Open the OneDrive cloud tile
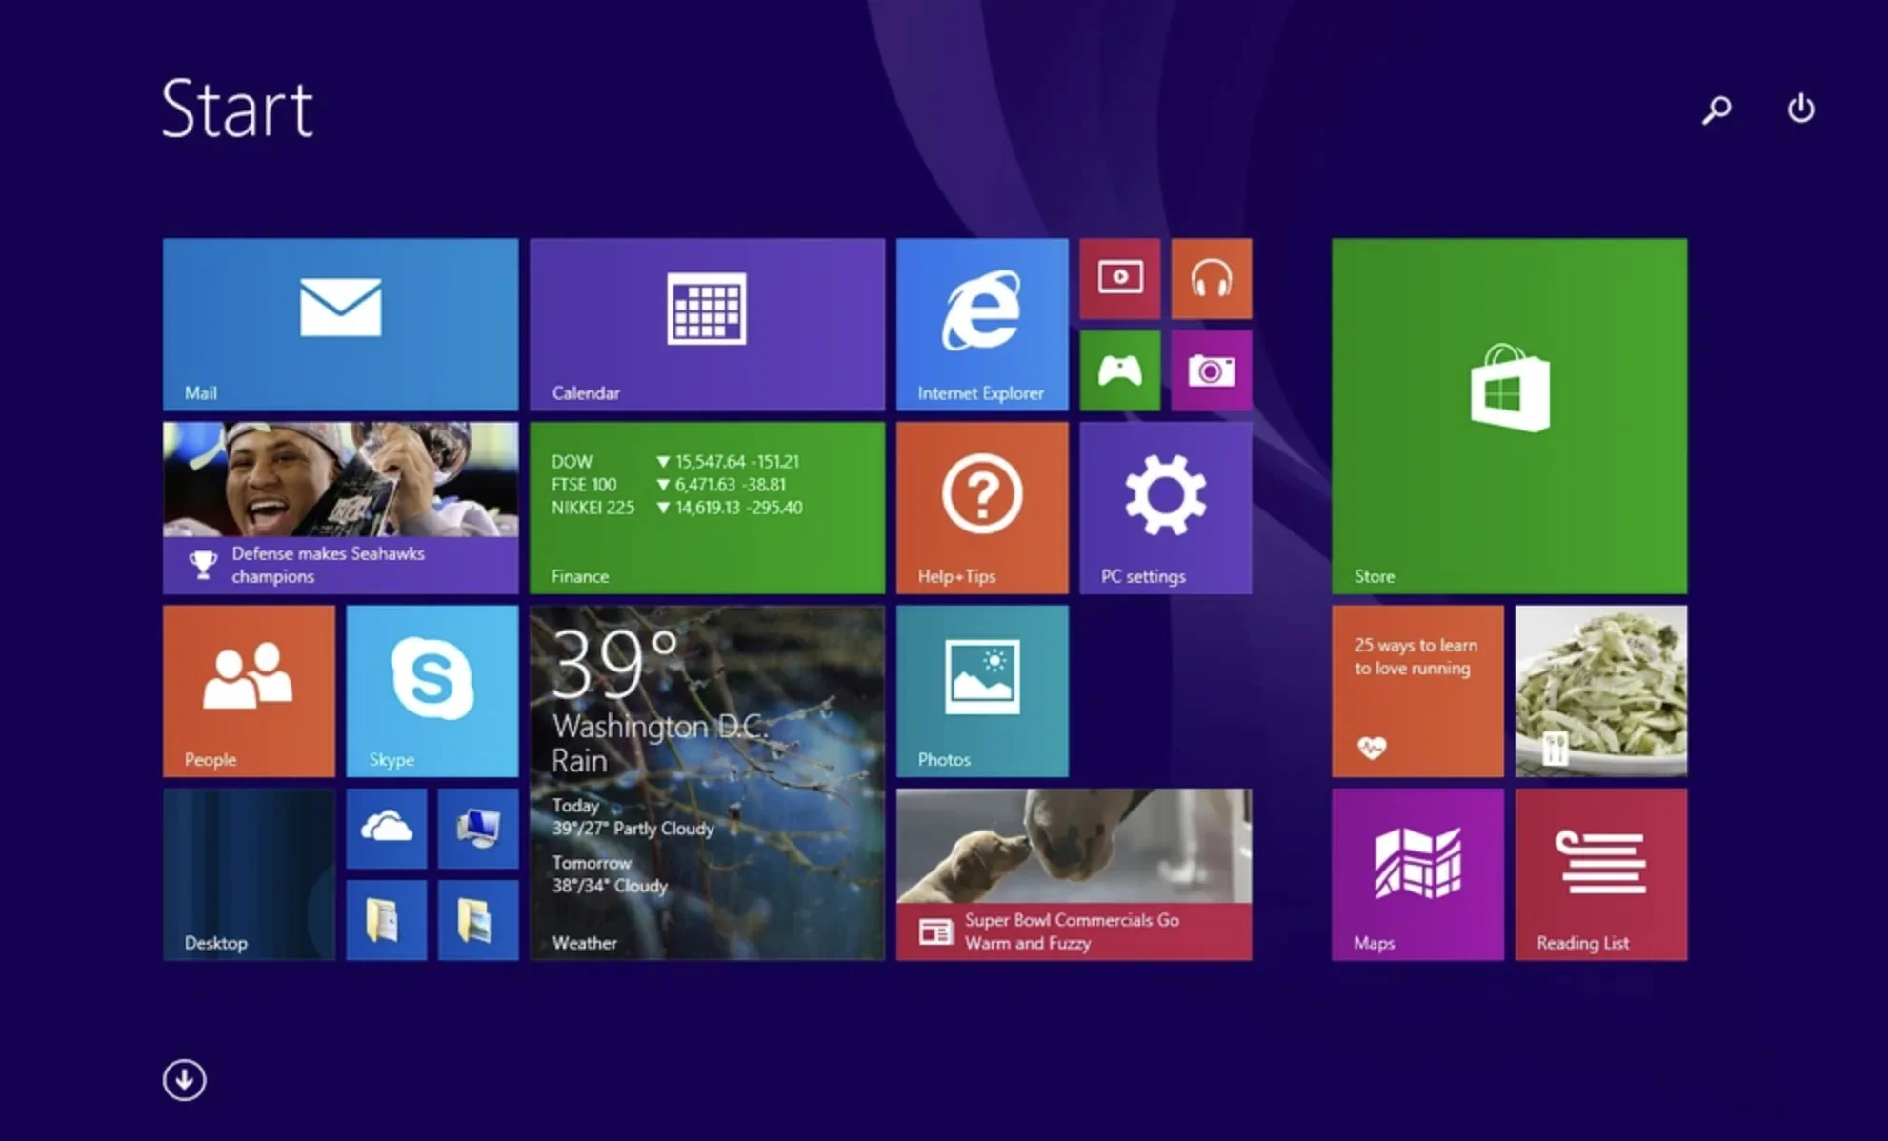This screenshot has width=1888, height=1141. tap(387, 829)
